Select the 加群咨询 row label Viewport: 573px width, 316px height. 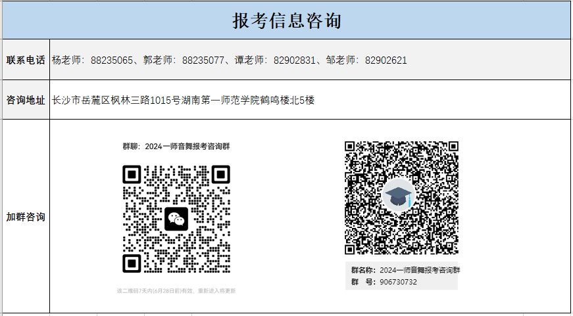26,217
